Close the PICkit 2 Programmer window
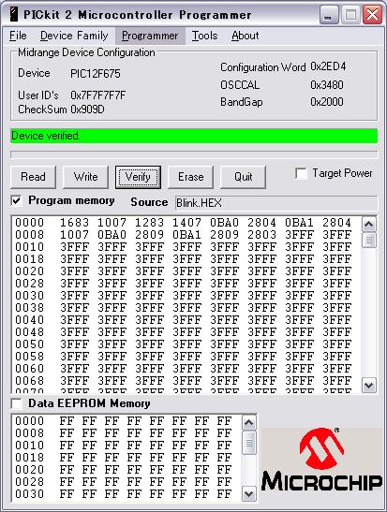This screenshot has height=512, width=387. point(372,15)
